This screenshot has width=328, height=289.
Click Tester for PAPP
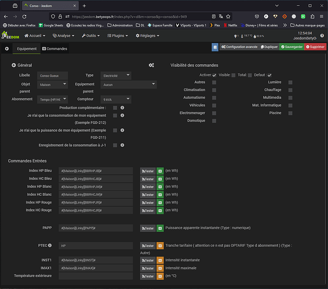tap(148, 228)
